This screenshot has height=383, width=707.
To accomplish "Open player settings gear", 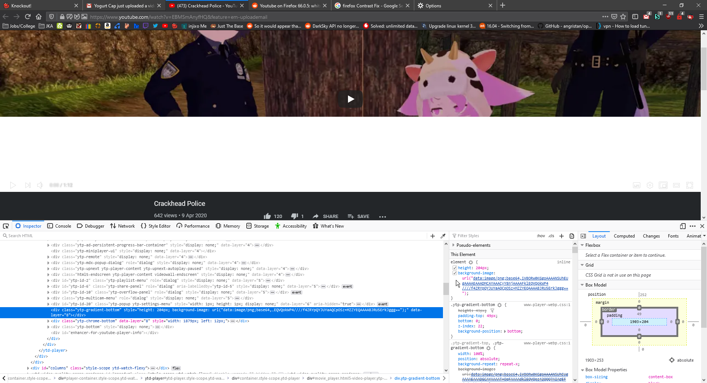I will 650,185.
